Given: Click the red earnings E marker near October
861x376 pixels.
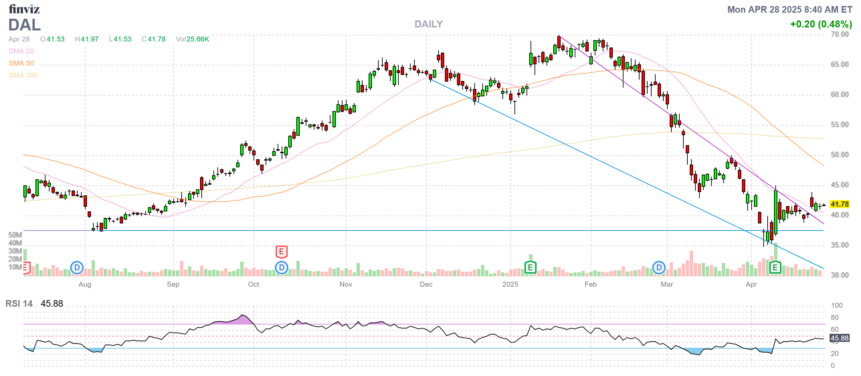Looking at the screenshot, I should click(281, 252).
